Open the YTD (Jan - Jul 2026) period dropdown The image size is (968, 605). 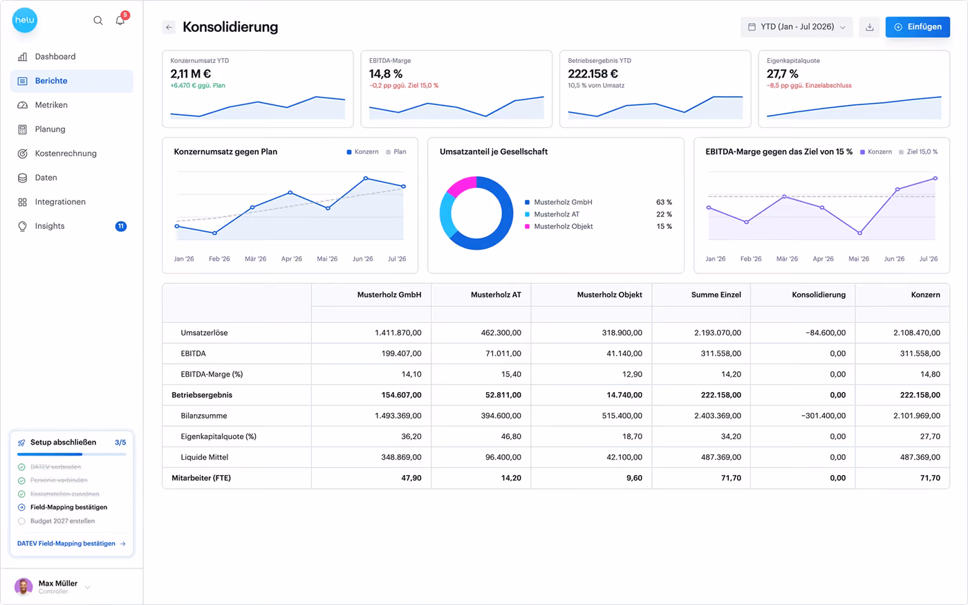point(797,27)
